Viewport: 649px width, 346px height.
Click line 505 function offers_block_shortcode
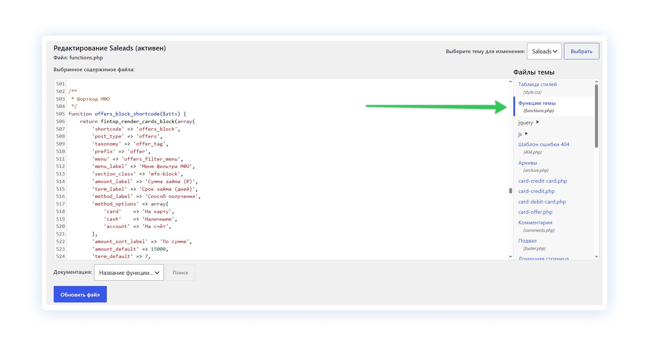click(x=127, y=114)
